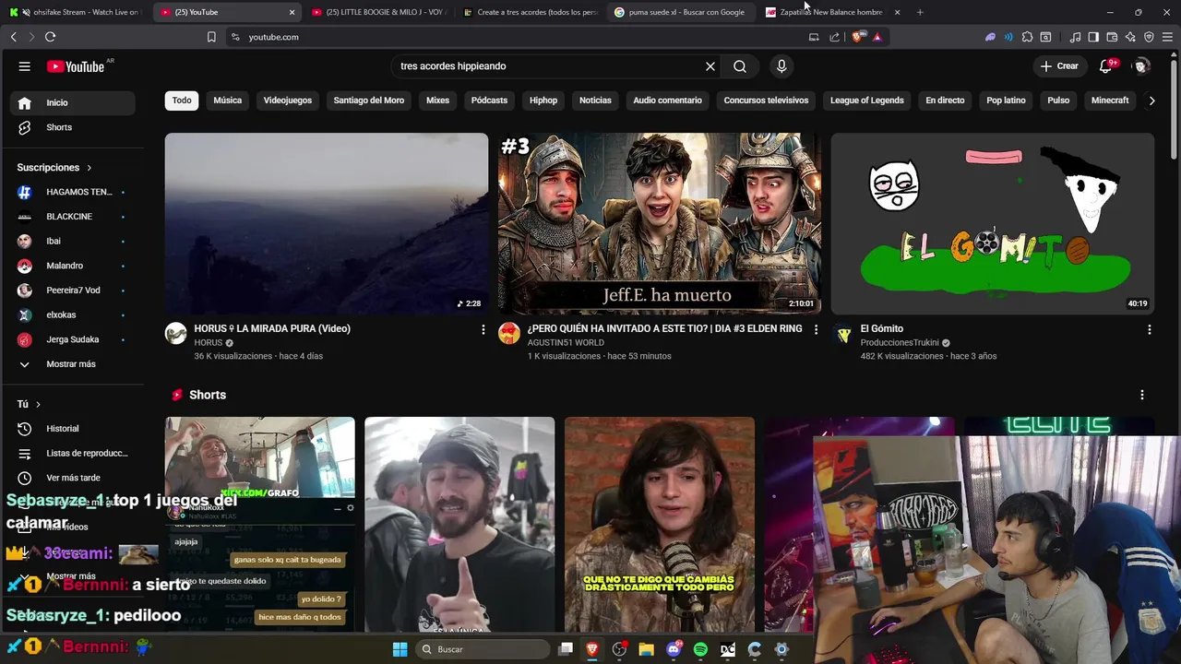The image size is (1181, 664).
Task: Select the Música filter chip
Action: click(227, 101)
